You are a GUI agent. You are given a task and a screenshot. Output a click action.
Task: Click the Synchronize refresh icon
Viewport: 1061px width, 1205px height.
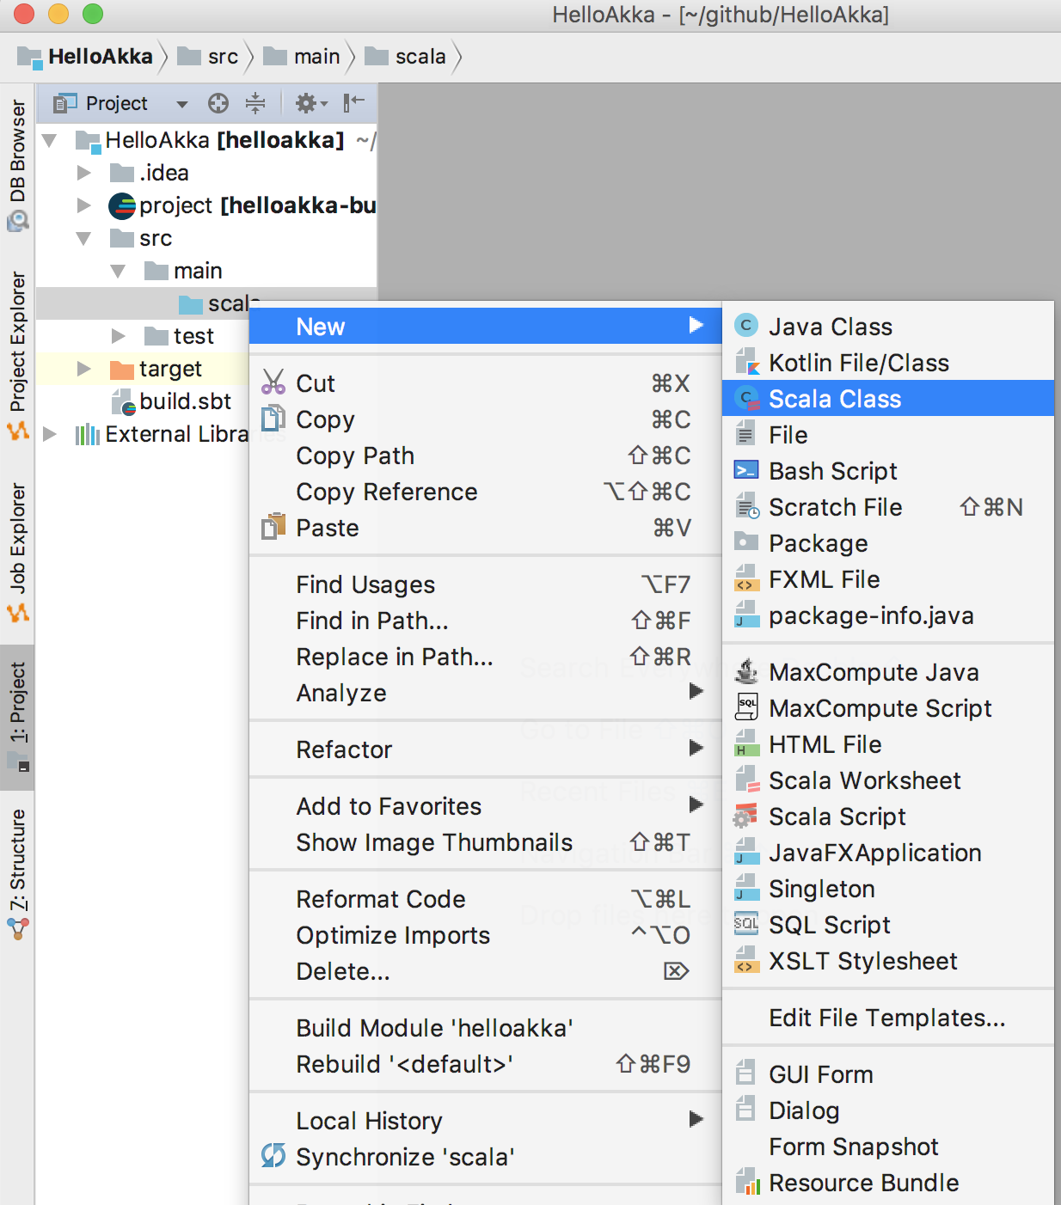[273, 1156]
